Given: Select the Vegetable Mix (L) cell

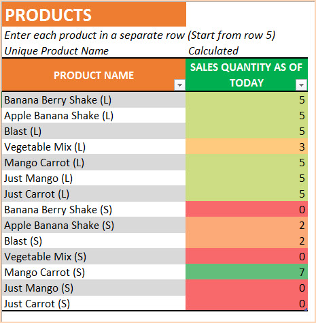Looking at the screenshot, I should click(x=94, y=147).
